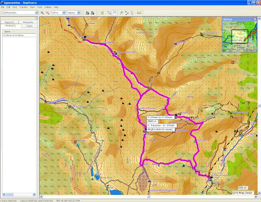The width and height of the screenshot is (261, 202).
Task: Click the zoom out magnifier icon
Action: click(x=47, y=13)
